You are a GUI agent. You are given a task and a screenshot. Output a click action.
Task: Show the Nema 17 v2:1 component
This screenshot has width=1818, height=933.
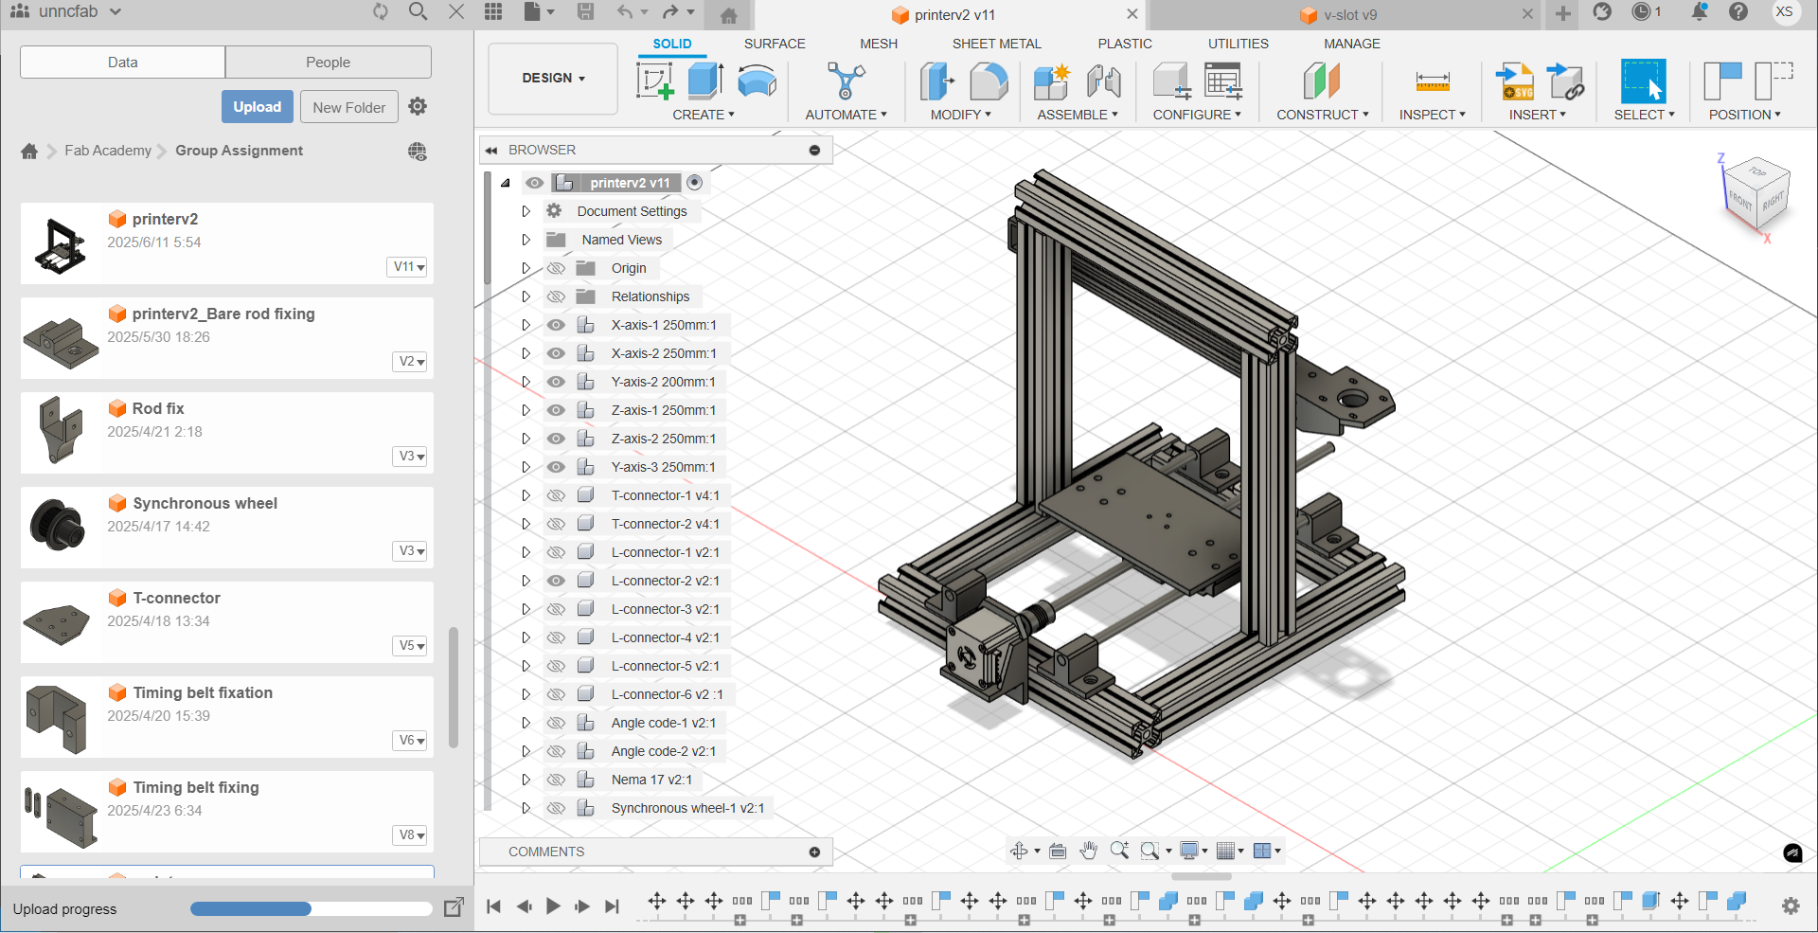pos(557,780)
